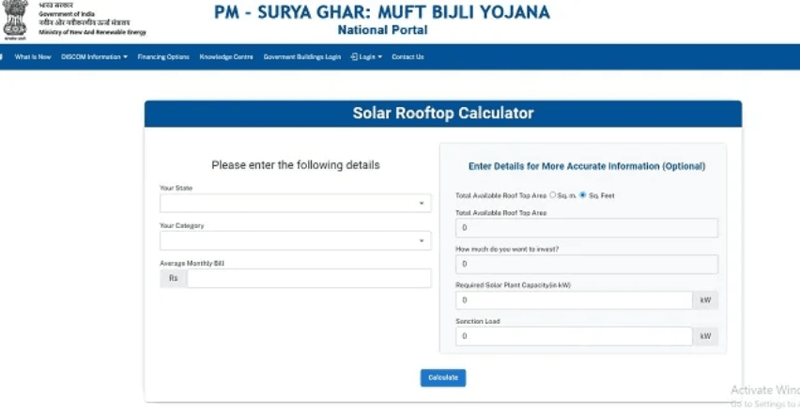Click the Rs currency prefix box
This screenshot has width=800, height=414.
coord(174,279)
